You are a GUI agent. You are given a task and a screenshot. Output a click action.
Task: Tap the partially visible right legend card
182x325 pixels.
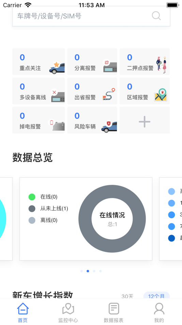point(171,219)
